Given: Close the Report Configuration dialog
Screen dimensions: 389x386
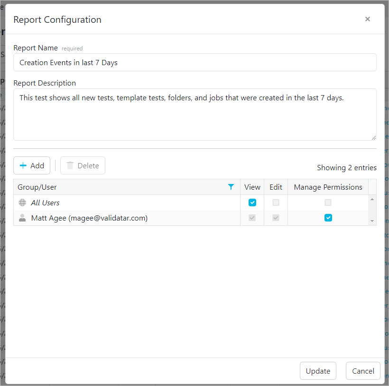Looking at the screenshot, I should [x=368, y=19].
